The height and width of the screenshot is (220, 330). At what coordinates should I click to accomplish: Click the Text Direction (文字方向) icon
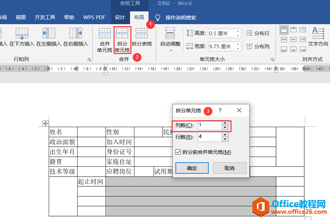tap(318, 37)
